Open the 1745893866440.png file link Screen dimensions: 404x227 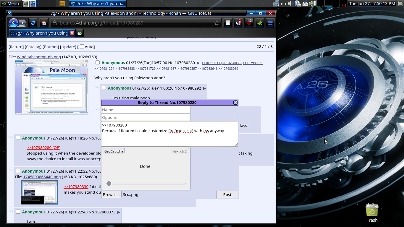42,177
